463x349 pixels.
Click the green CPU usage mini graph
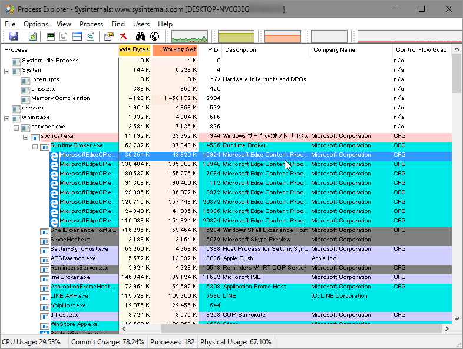point(190,36)
